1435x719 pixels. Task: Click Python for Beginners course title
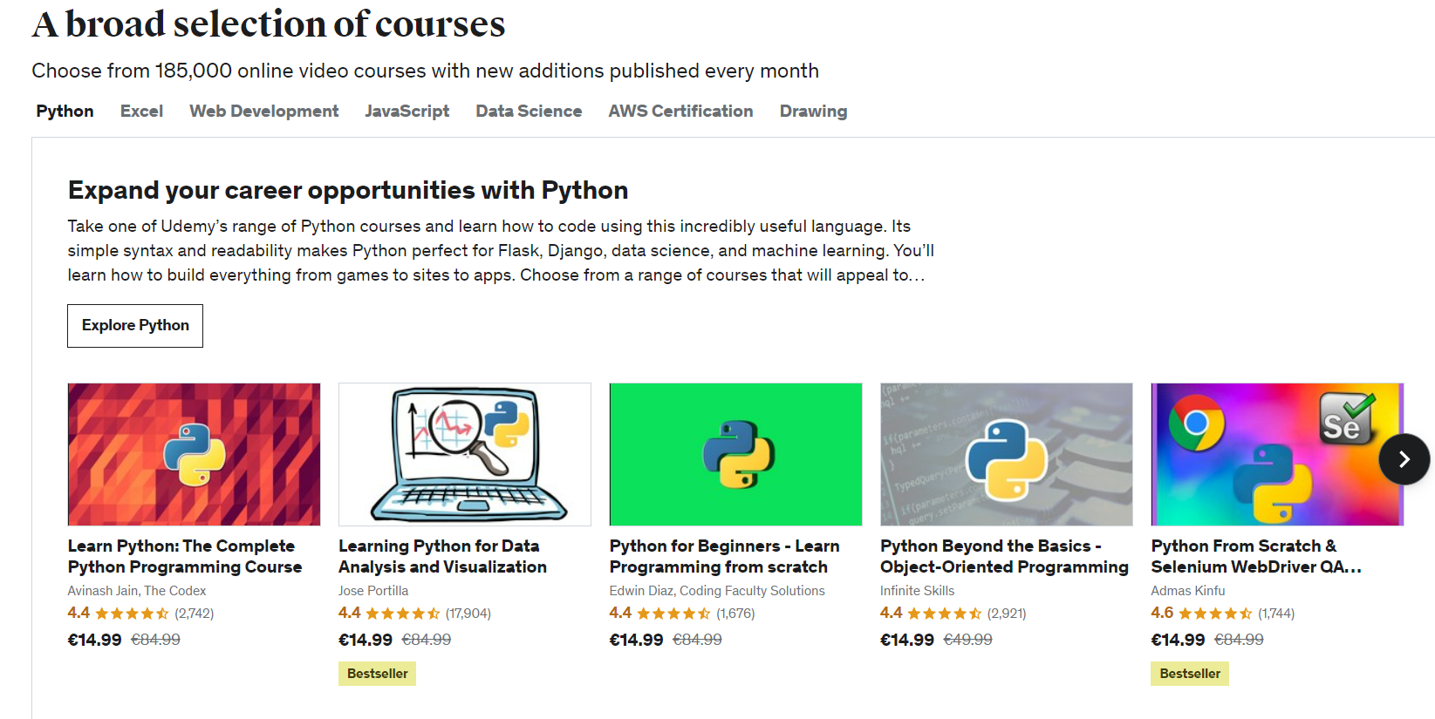(724, 556)
